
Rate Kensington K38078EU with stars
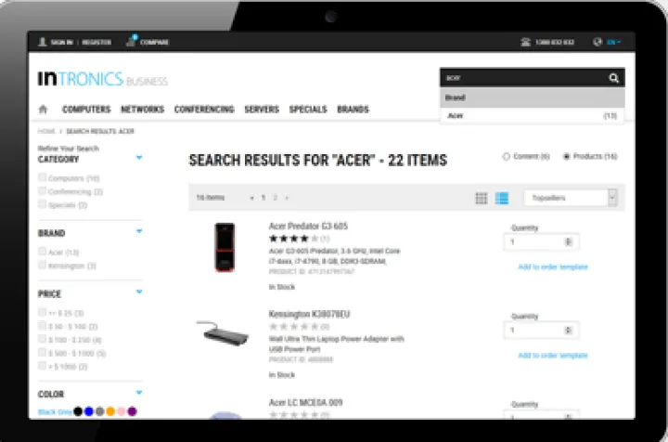point(293,327)
